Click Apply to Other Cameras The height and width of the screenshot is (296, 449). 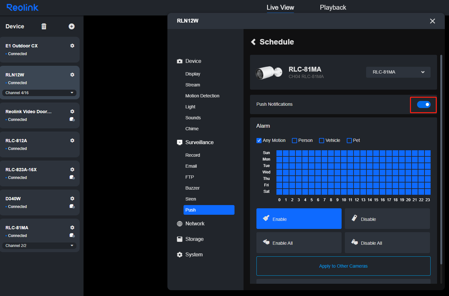coord(344,266)
